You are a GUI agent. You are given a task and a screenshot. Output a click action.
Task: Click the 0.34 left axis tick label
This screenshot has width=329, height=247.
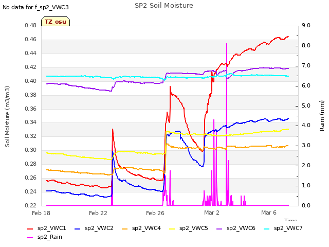click(31, 122)
